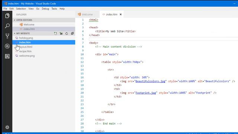The image size is (238, 134).
Task: Open the Source Control view
Action: [x=7, y=36]
